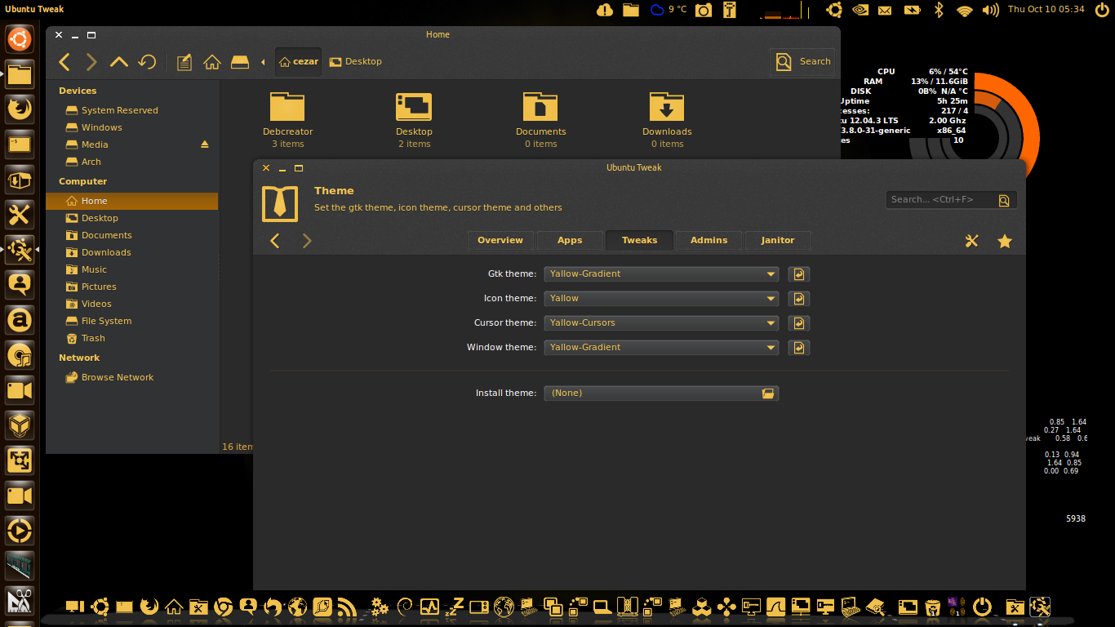This screenshot has height=627, width=1115.
Task: Go back in the Home file manager
Action: click(65, 62)
